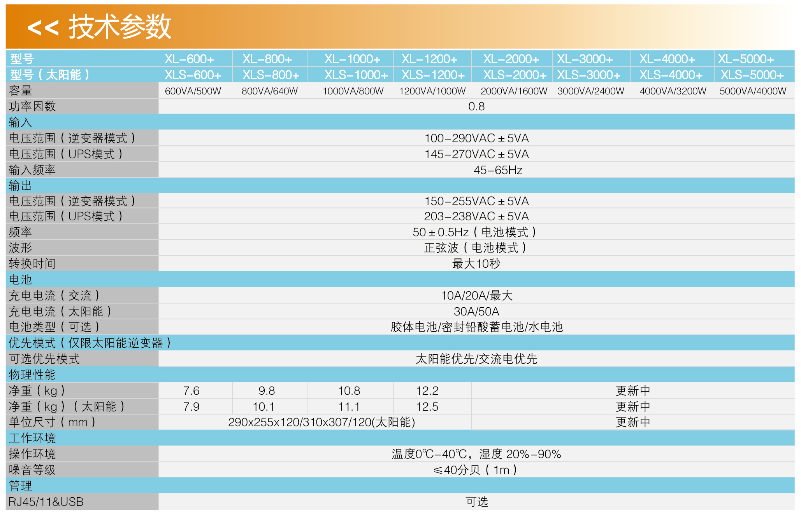Select the 600VA/500W capacity cell
Viewport: 801px width, 514px height.
(x=192, y=91)
